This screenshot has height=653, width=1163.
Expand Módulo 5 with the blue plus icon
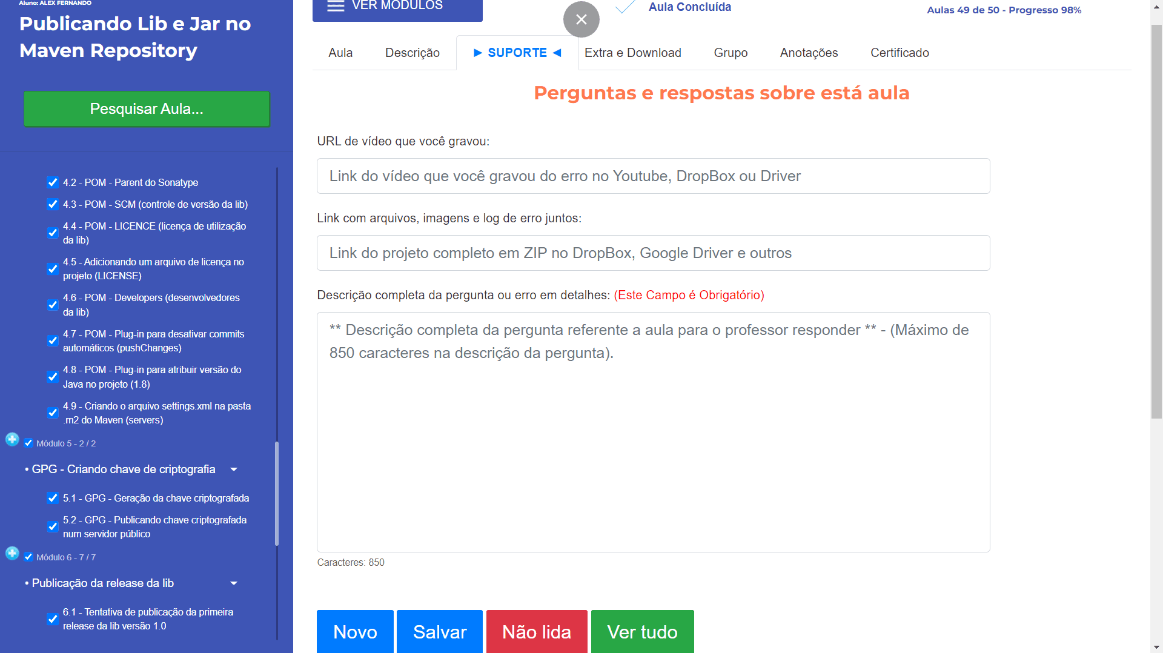(12, 439)
